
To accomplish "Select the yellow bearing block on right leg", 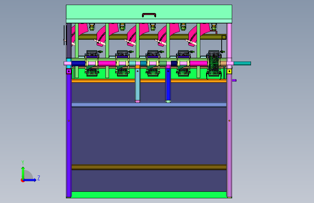I will click(x=229, y=71).
